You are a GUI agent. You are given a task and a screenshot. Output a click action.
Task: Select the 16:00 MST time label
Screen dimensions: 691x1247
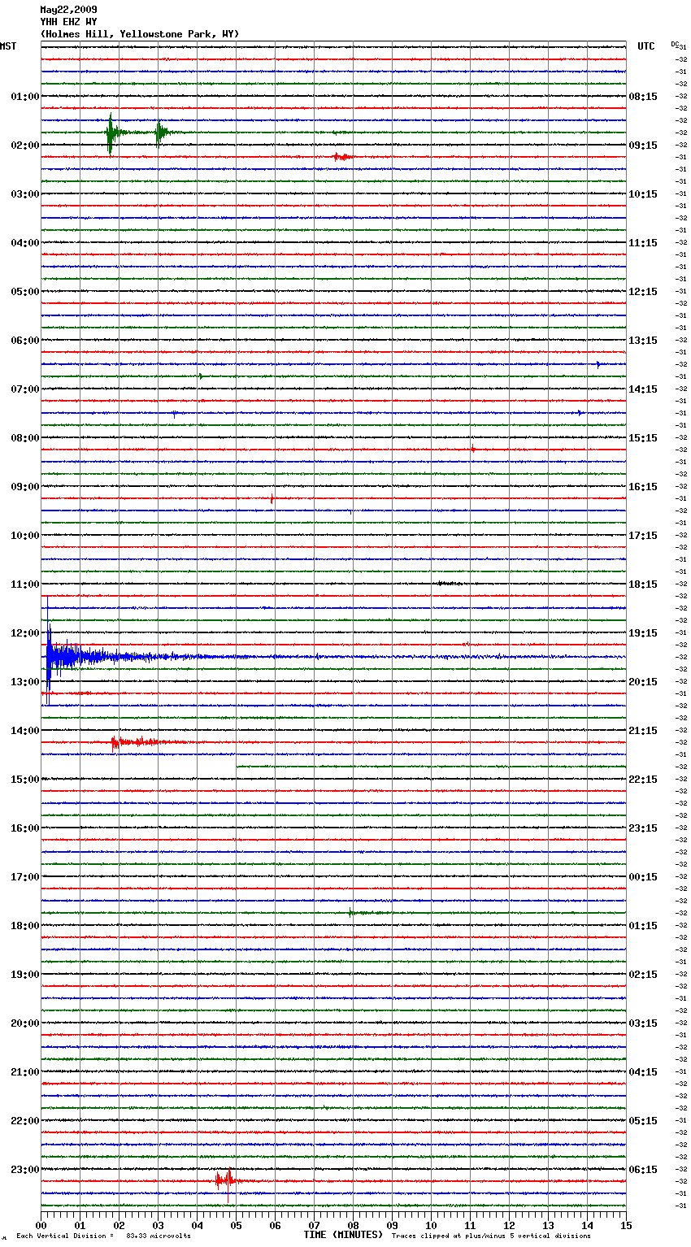point(25,828)
